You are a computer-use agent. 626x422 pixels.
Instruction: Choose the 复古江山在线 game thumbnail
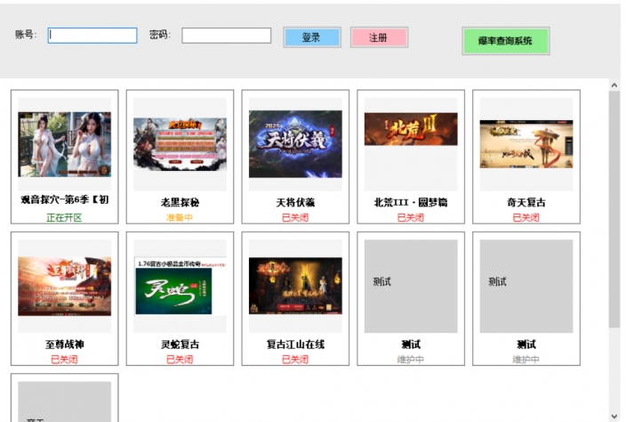(295, 286)
